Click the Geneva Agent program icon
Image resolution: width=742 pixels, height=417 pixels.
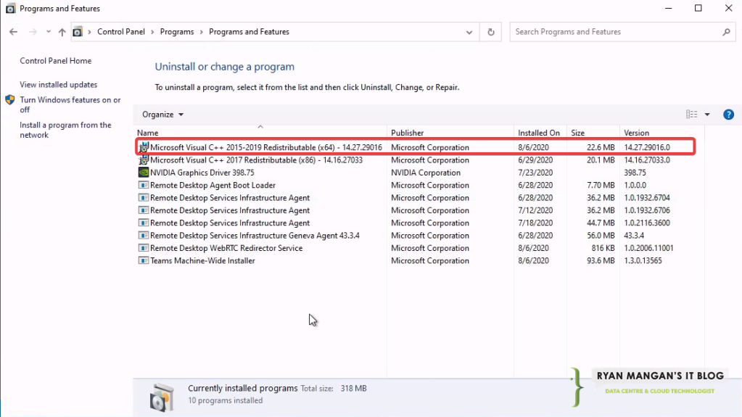pos(144,235)
